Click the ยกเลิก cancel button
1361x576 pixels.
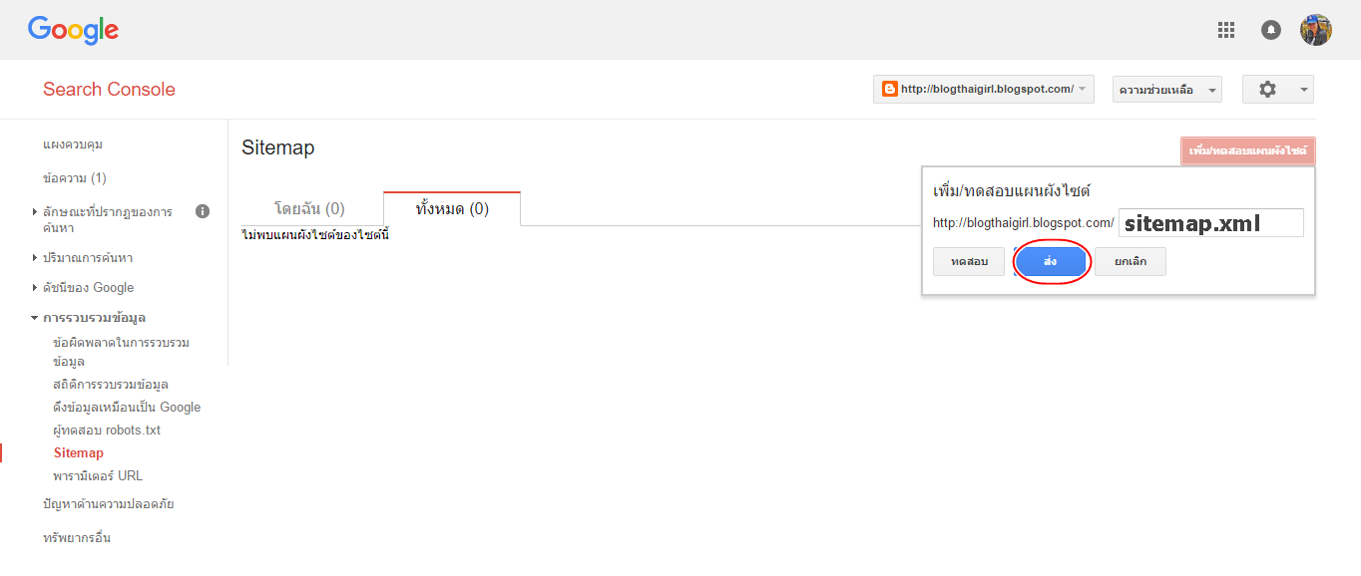[1131, 261]
